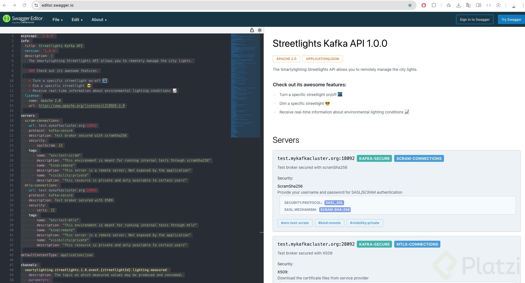Viewport: 525px width, 283px height.
Task: Open the File dropdown menu
Action: point(58,20)
